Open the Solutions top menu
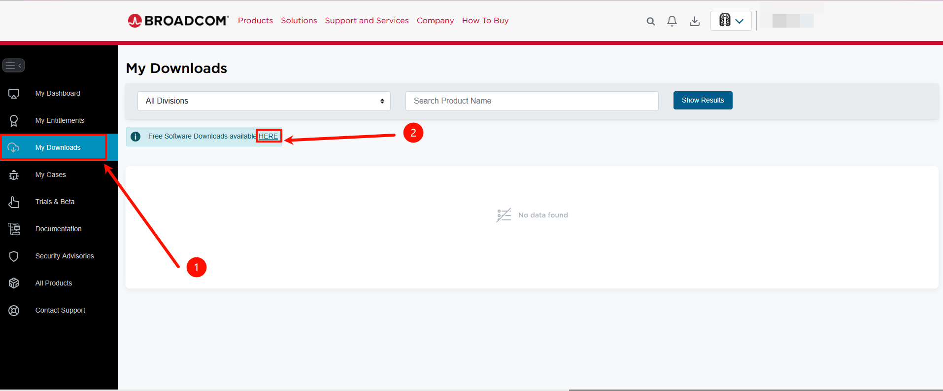Image resolution: width=943 pixels, height=391 pixels. tap(299, 21)
